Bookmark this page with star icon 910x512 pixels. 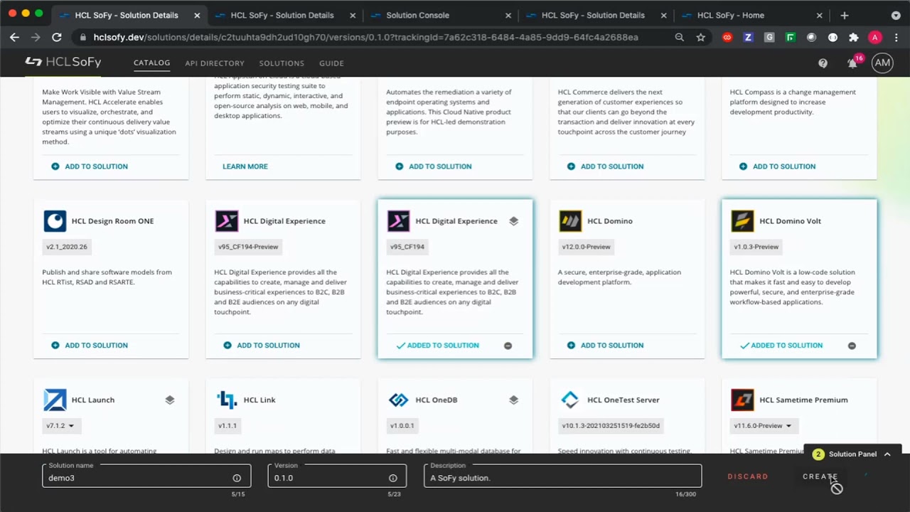pos(701,37)
